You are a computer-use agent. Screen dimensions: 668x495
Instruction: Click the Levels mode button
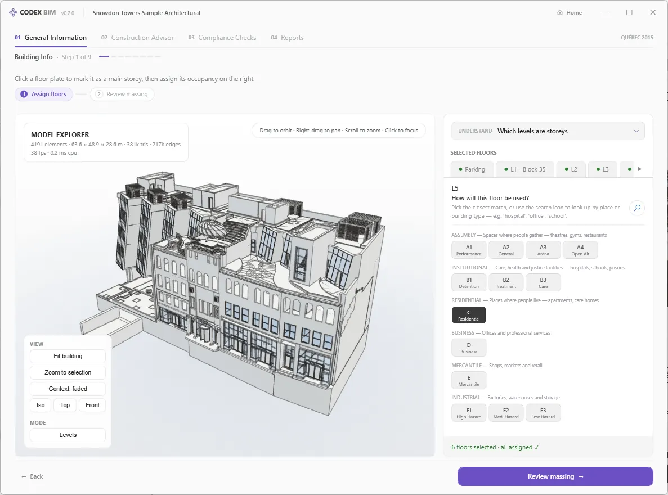click(68, 435)
